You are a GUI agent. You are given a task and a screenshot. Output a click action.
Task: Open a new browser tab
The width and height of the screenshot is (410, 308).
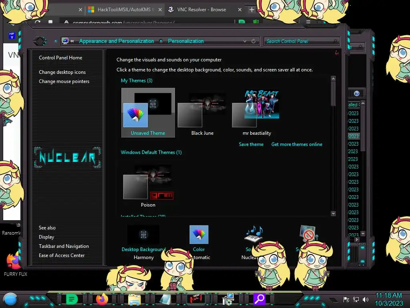[251, 10]
